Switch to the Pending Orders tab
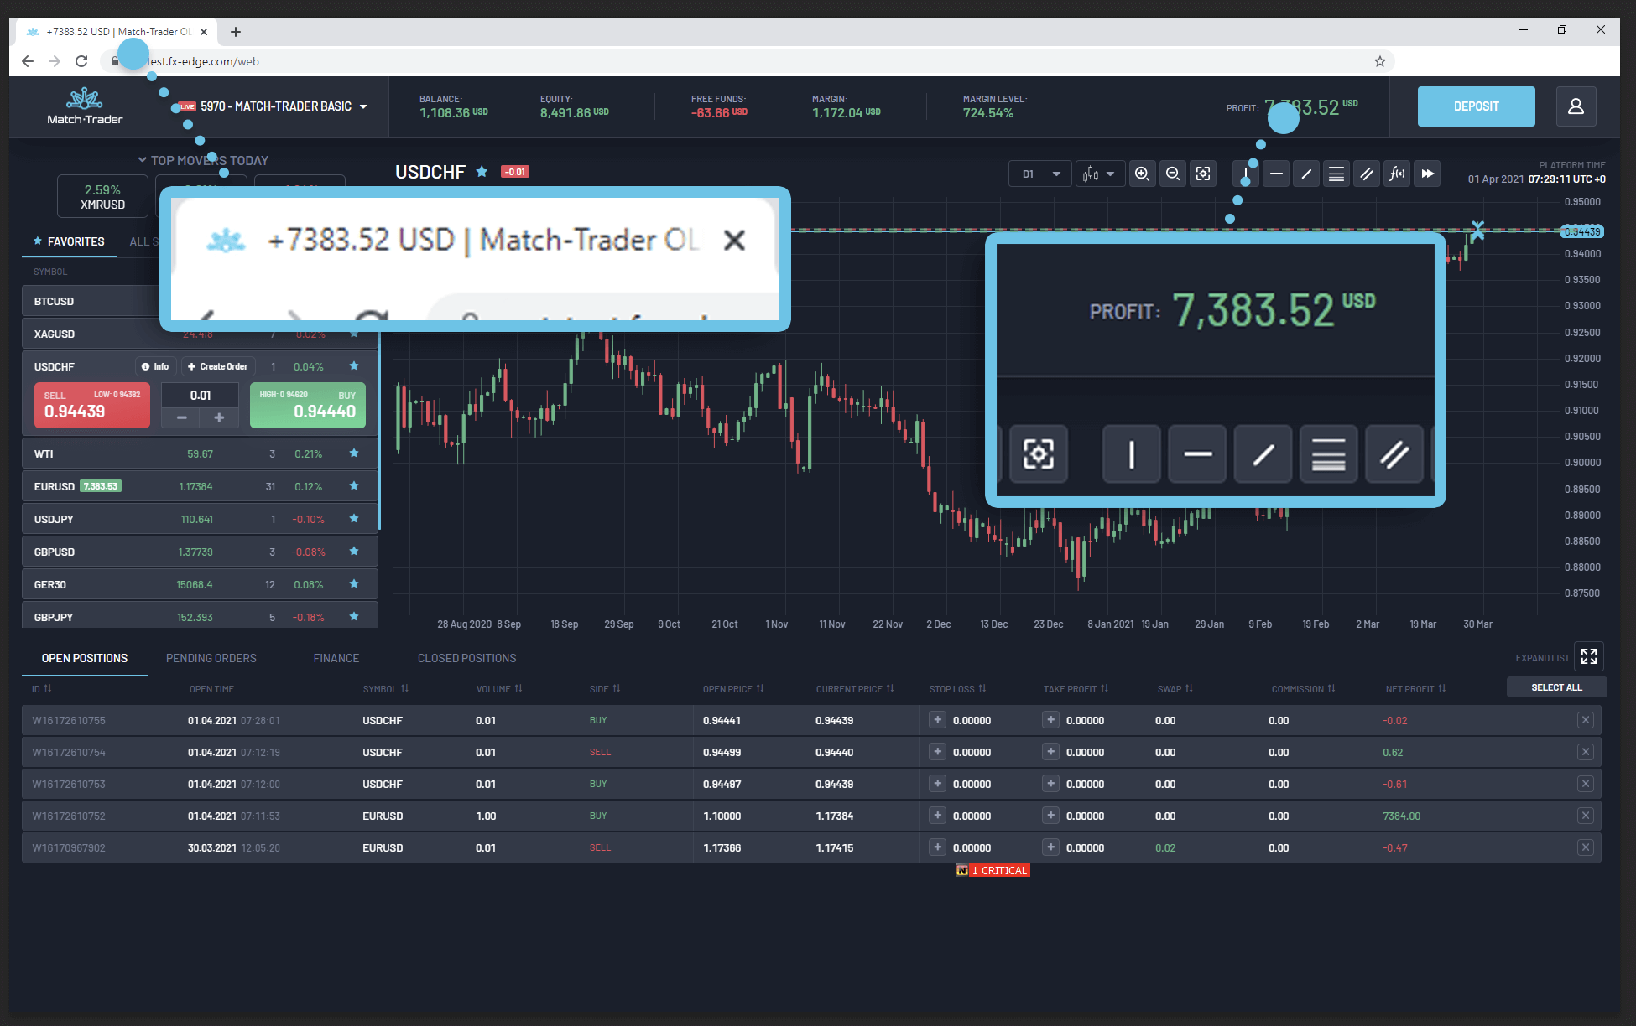Image resolution: width=1636 pixels, height=1026 pixels. [211, 658]
